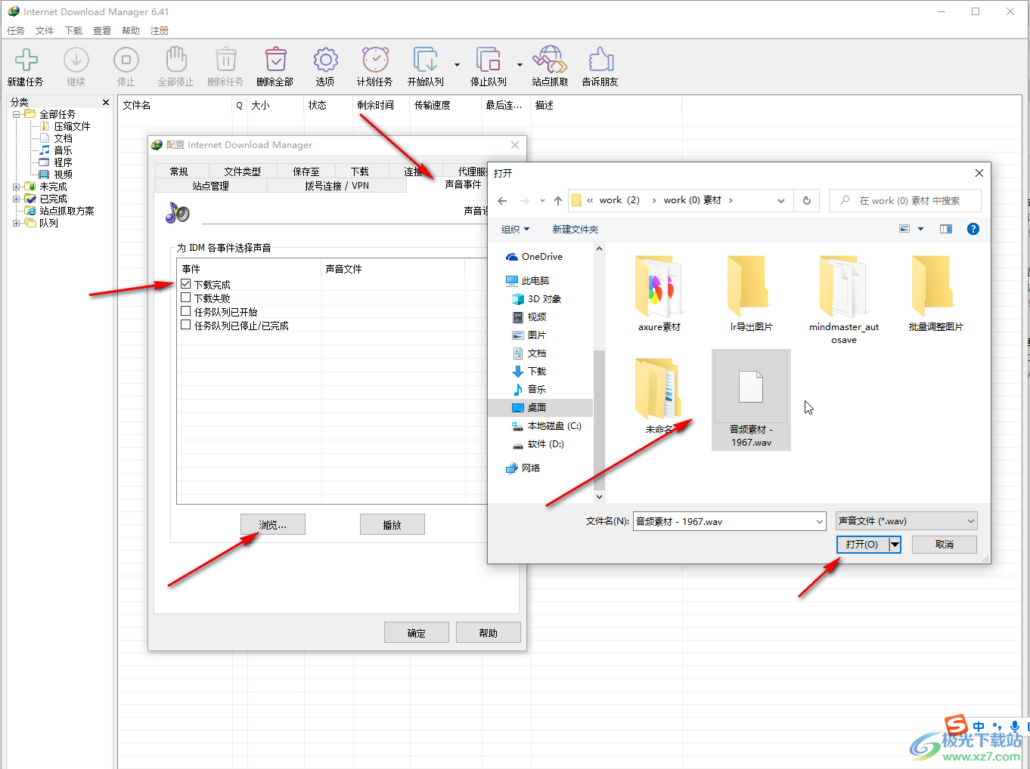Click the 开始队列 toolbar icon

coord(426,60)
